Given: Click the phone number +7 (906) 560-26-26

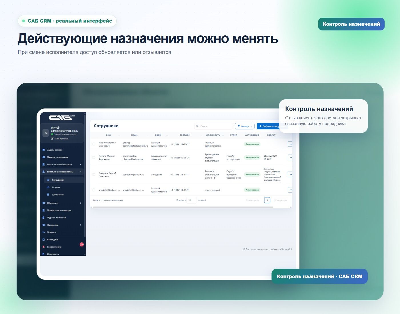Looking at the screenshot, I should [x=180, y=158].
